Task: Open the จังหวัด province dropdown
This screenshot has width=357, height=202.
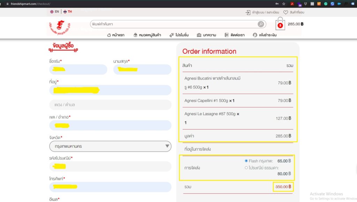Action: pyautogui.click(x=110, y=146)
